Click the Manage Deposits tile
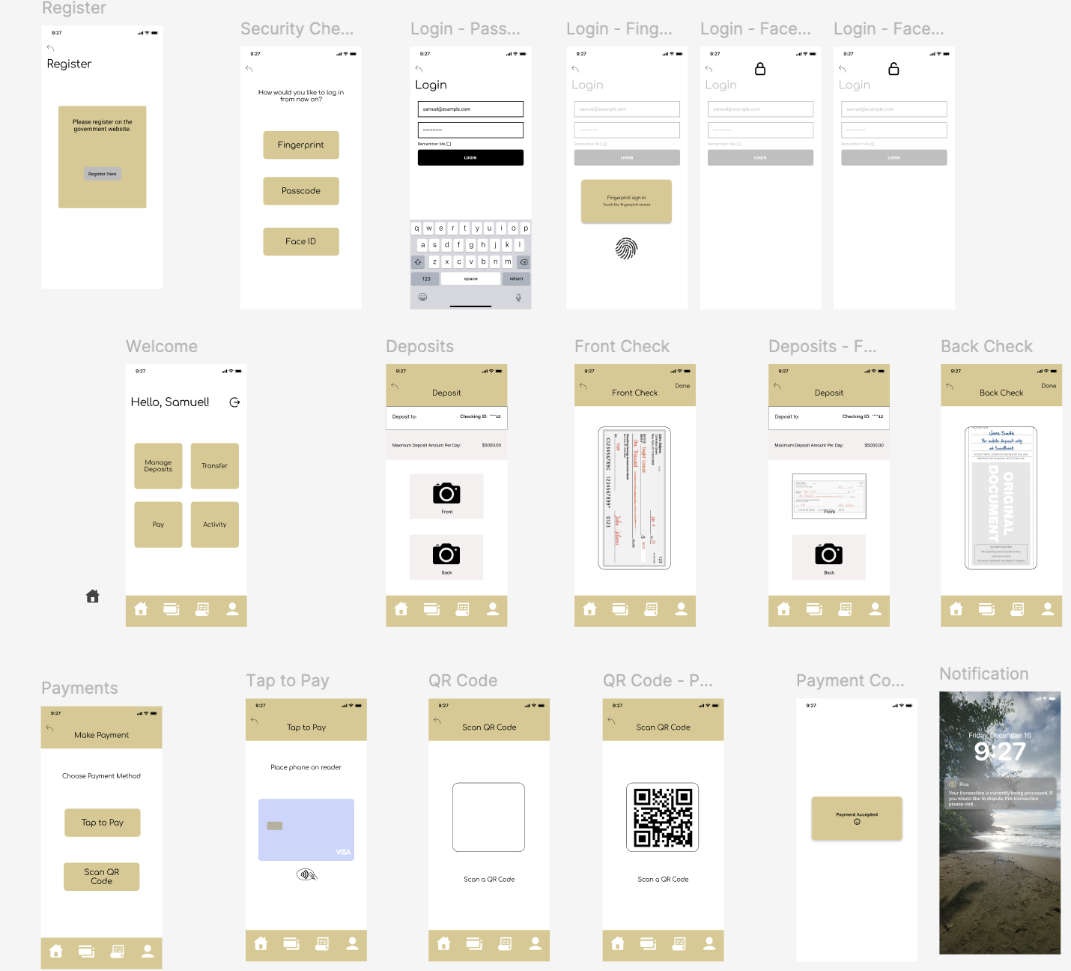Viewport: 1071px width, 971px height. (158, 466)
